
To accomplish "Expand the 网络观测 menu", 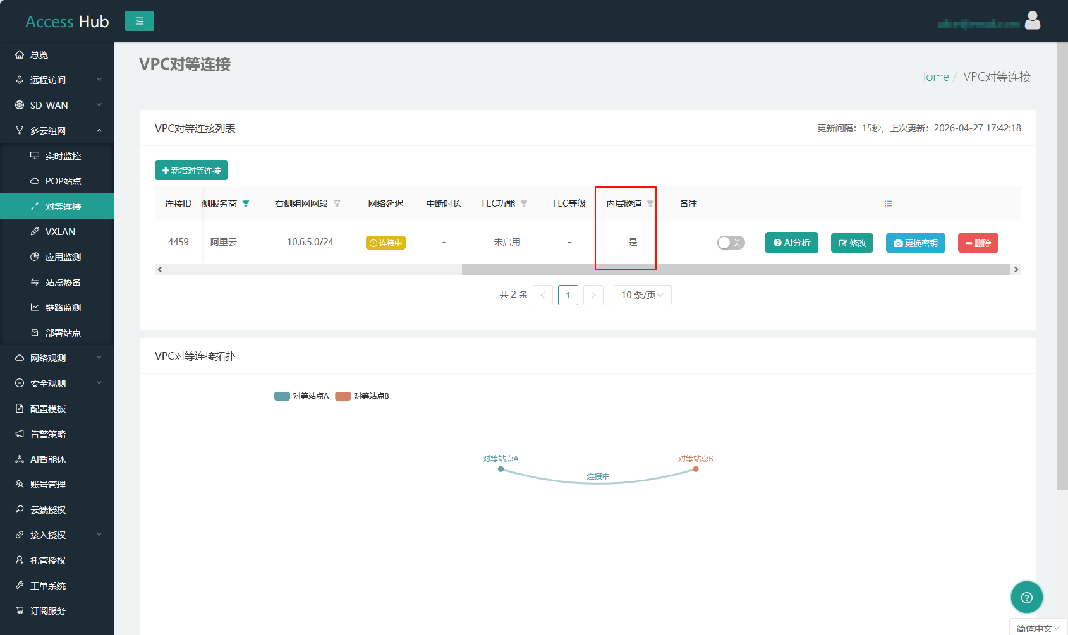I will click(57, 358).
